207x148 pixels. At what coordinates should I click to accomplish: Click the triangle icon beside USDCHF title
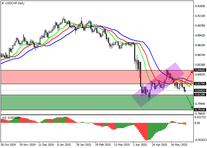click(2, 3)
